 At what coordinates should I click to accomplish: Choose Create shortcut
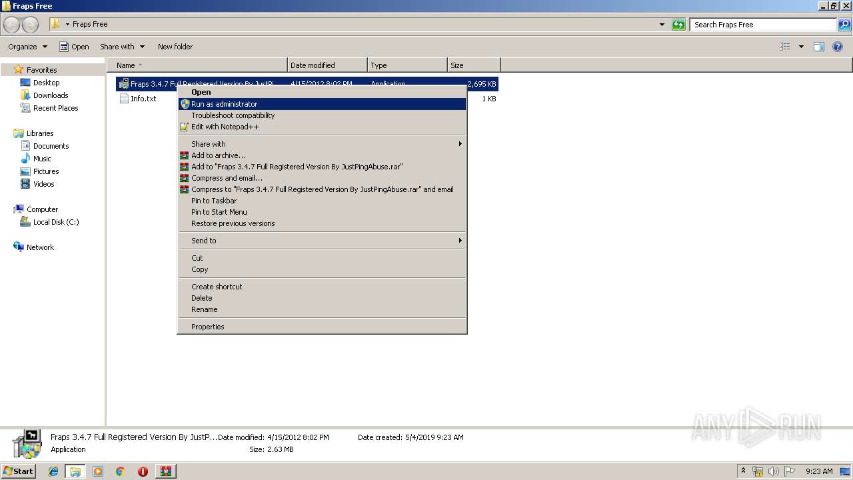322,287
